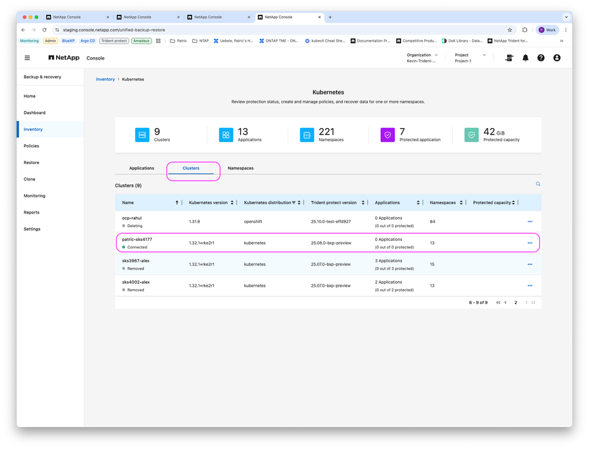Switch to the first NetApp Console browser tab

(77, 17)
